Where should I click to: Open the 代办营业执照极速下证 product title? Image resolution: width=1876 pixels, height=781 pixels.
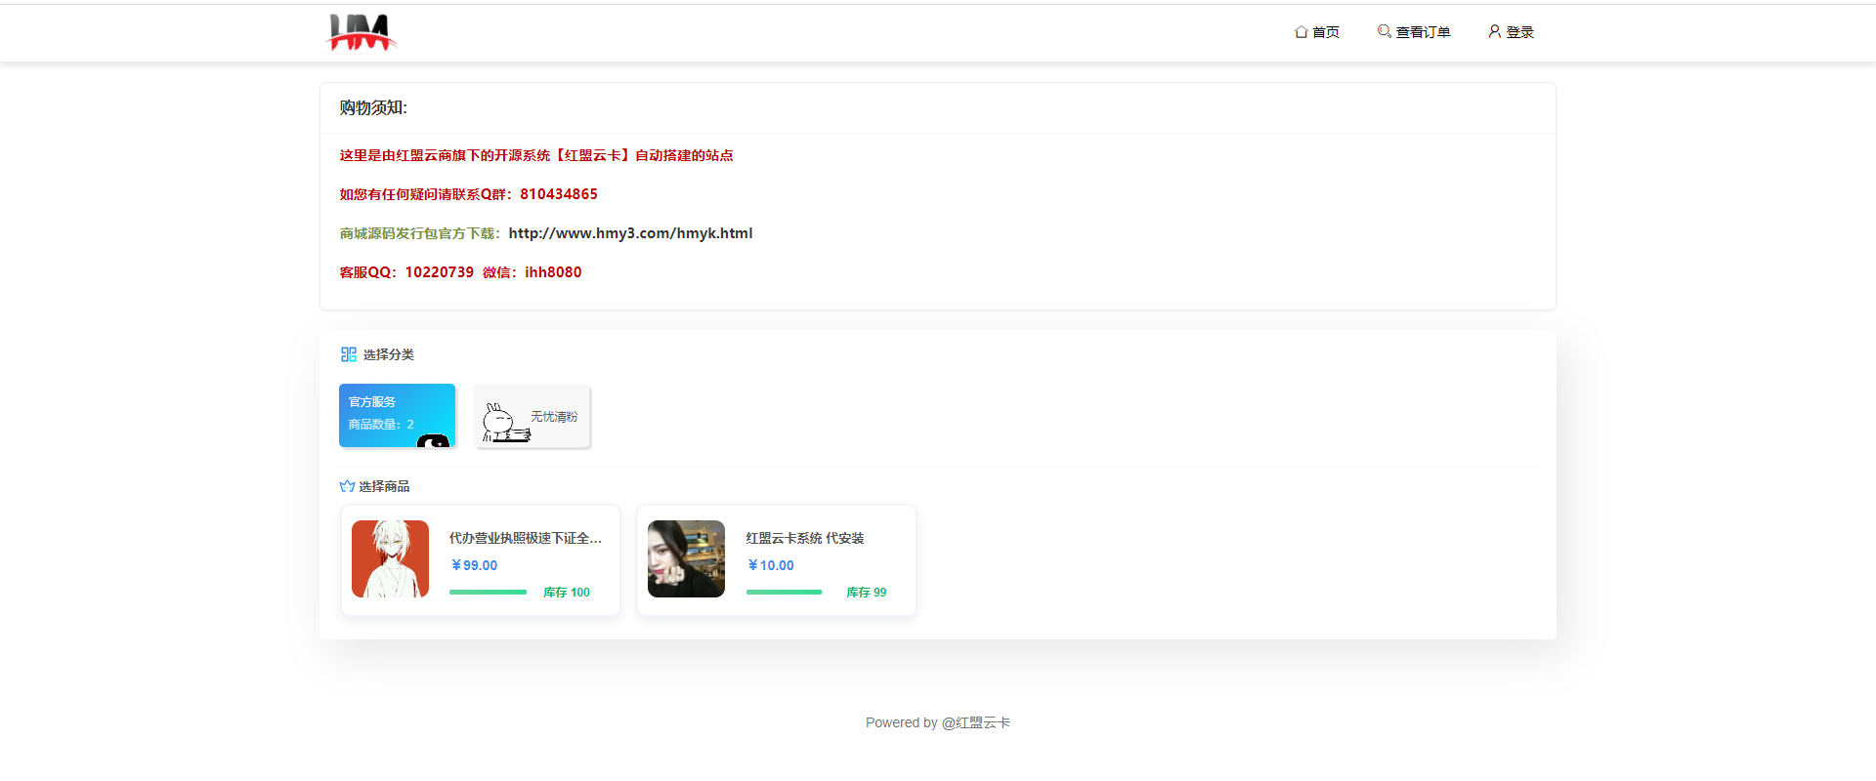tap(525, 538)
